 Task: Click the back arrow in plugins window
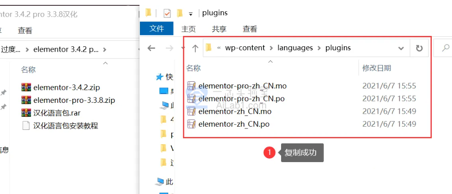coord(151,48)
